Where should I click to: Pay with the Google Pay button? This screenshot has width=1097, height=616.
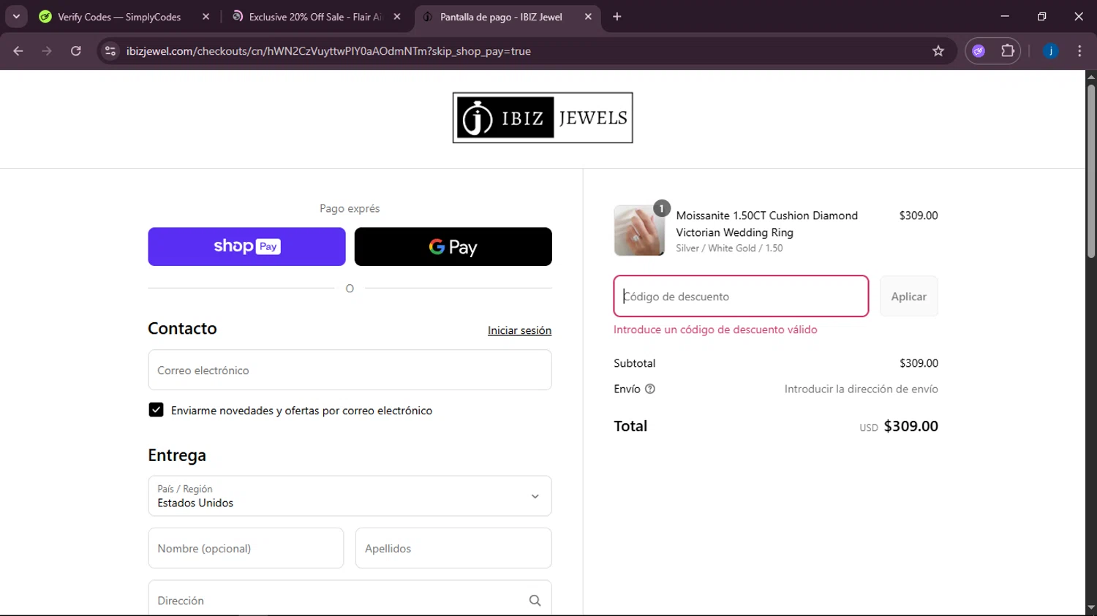[453, 246]
